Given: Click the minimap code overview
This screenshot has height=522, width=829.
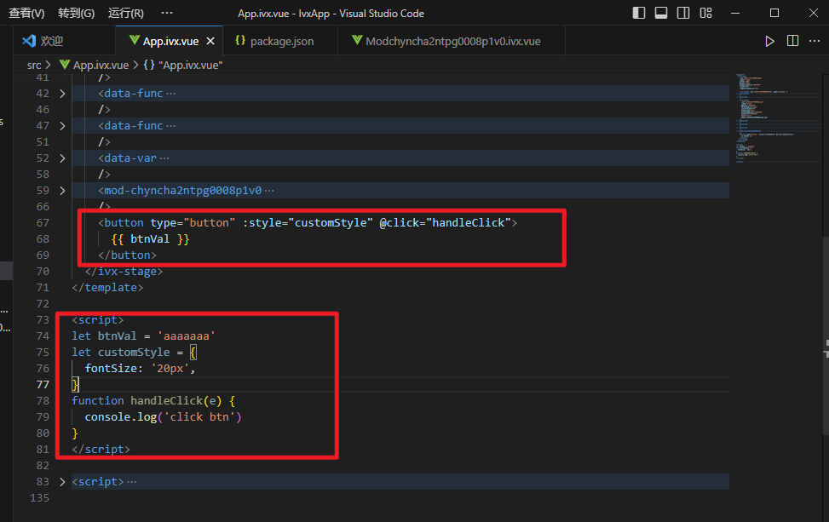Looking at the screenshot, I should (776, 118).
